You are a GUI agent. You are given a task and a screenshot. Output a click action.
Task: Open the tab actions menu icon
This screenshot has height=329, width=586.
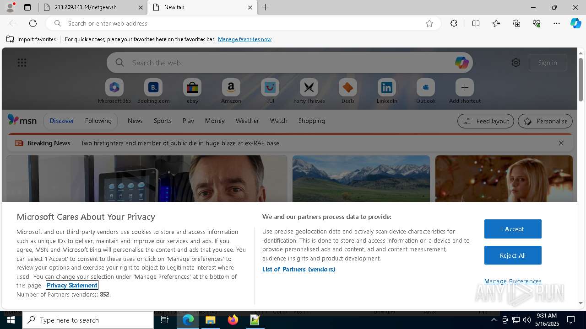(x=27, y=7)
